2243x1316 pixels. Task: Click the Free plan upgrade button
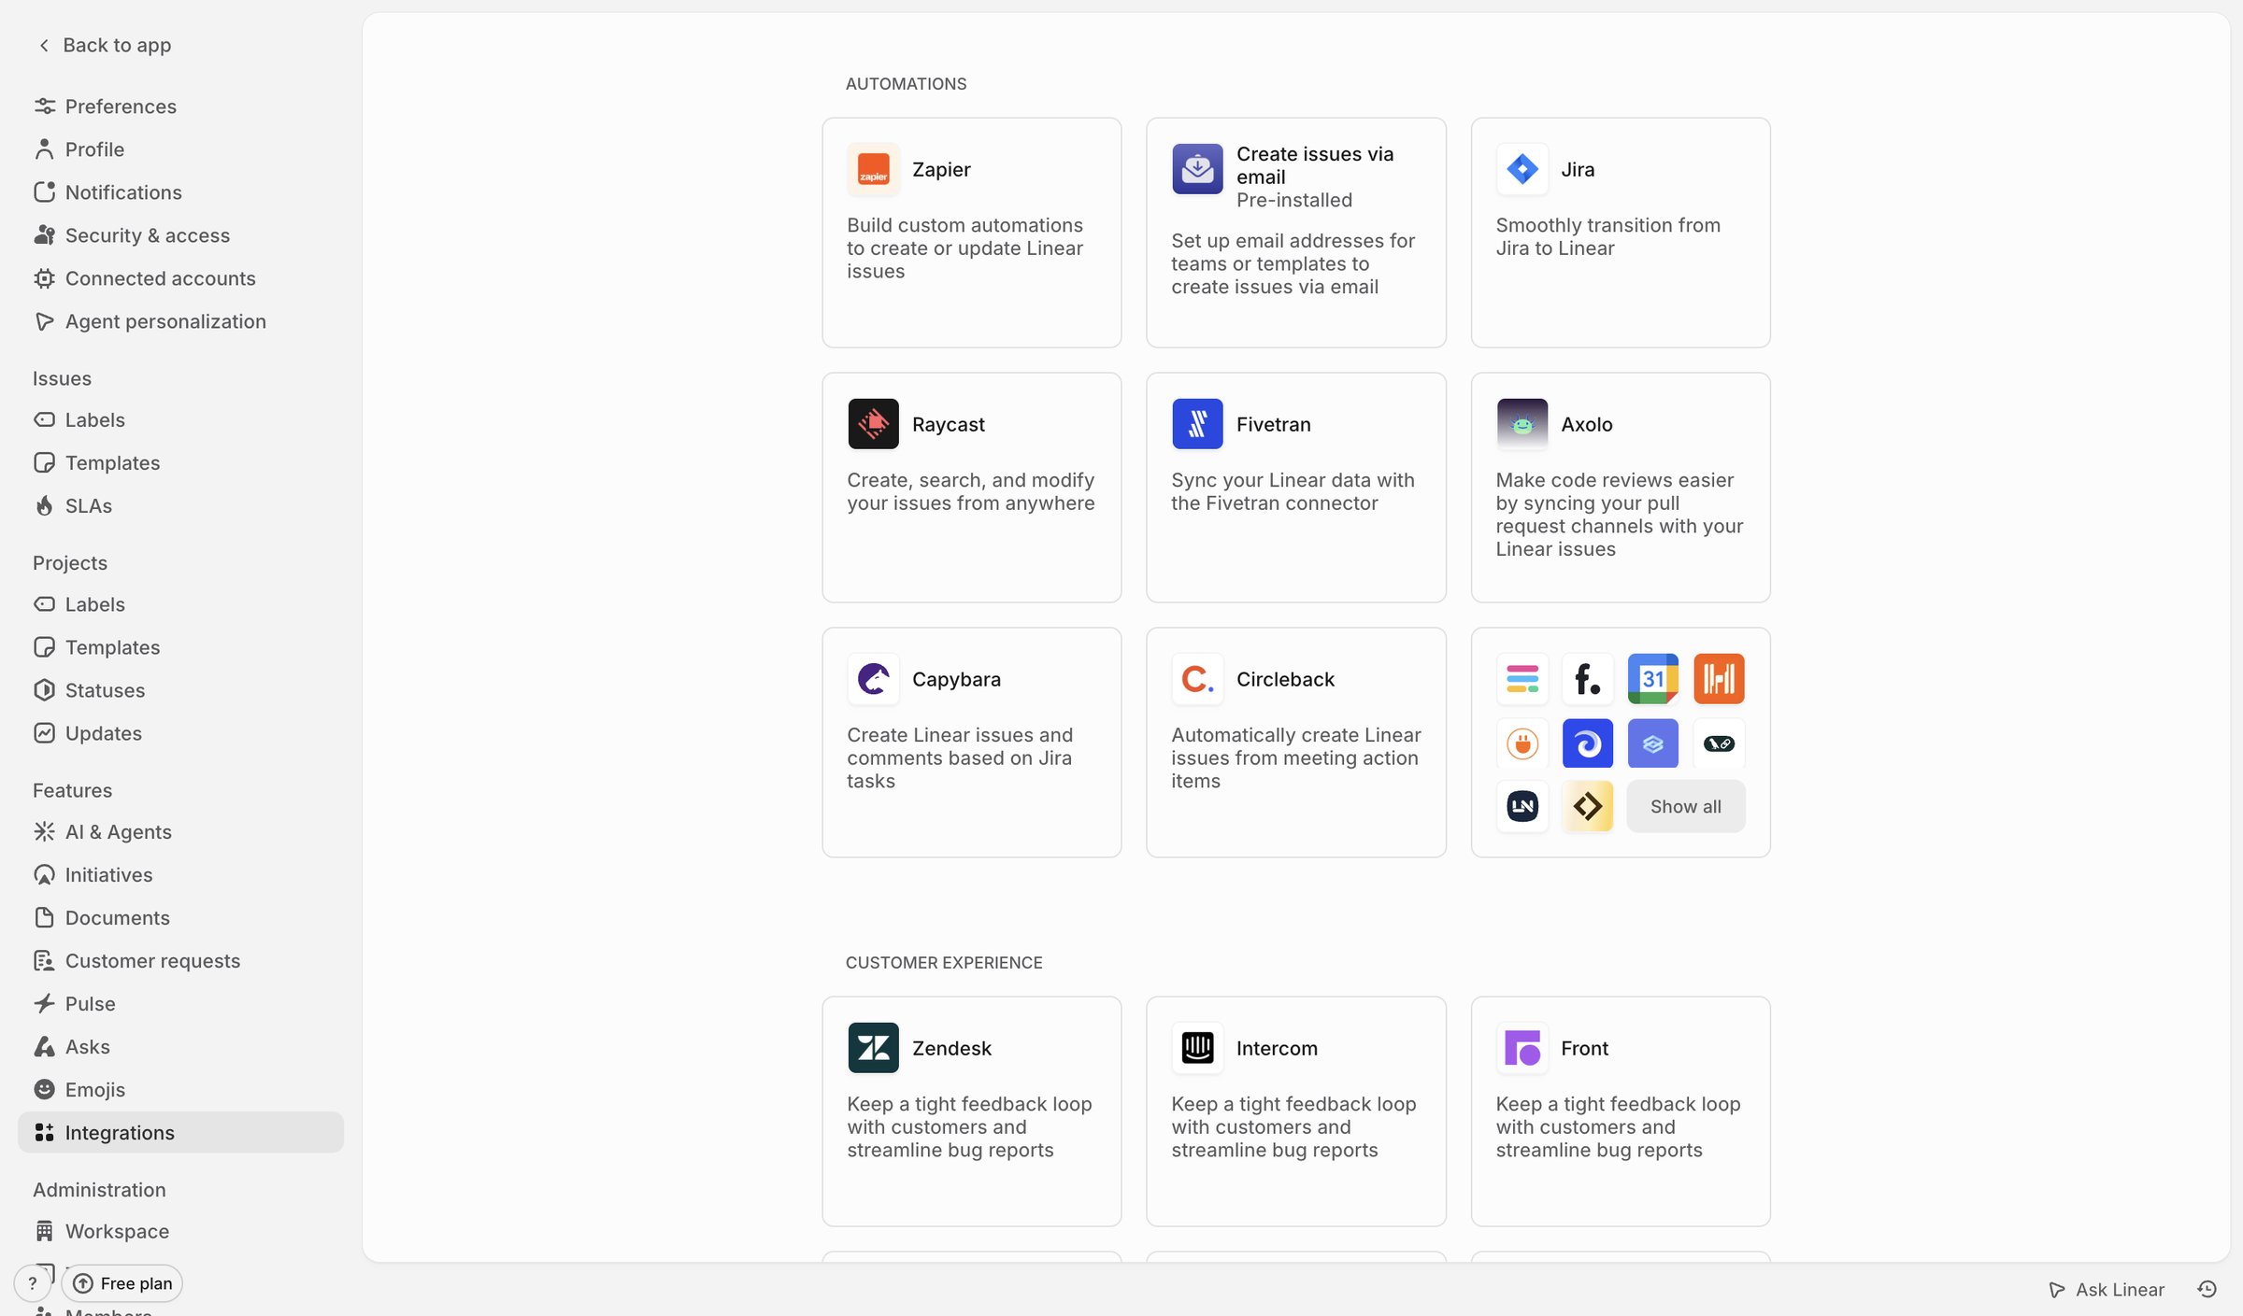pos(122,1283)
